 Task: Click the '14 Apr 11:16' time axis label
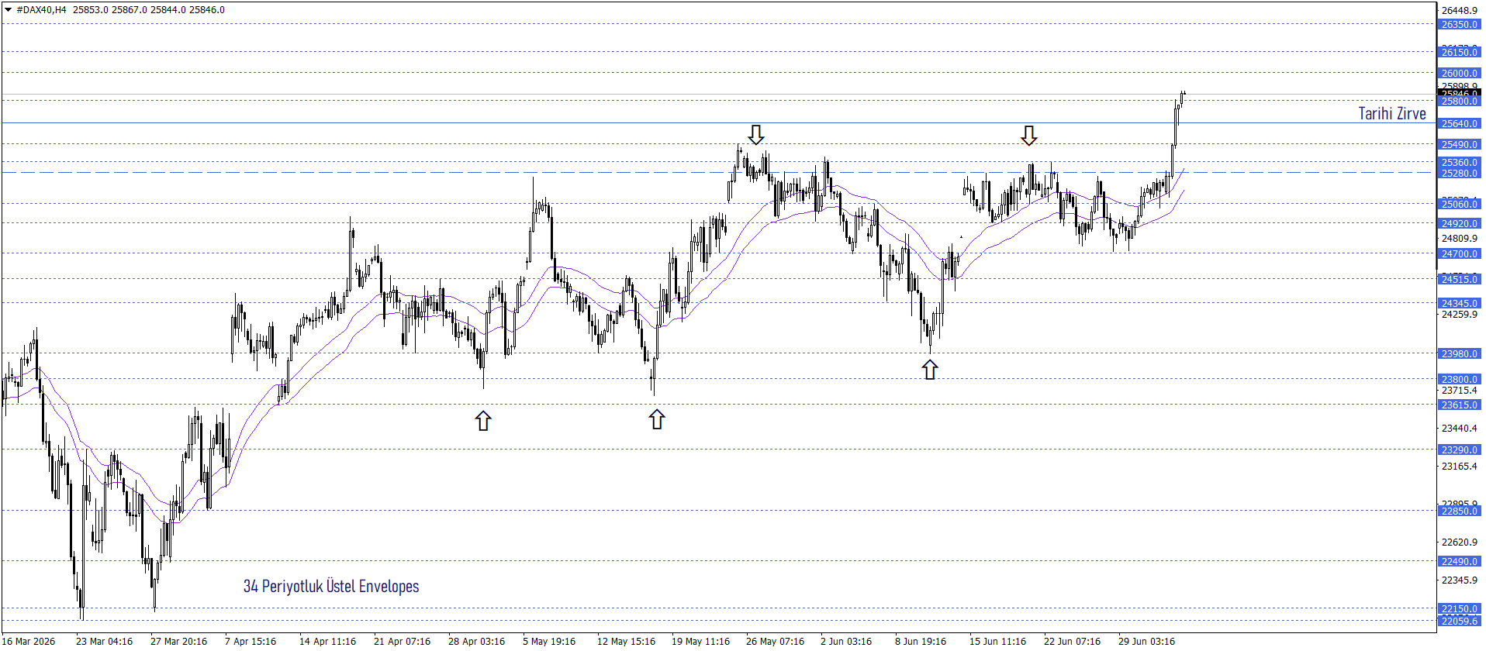(328, 642)
